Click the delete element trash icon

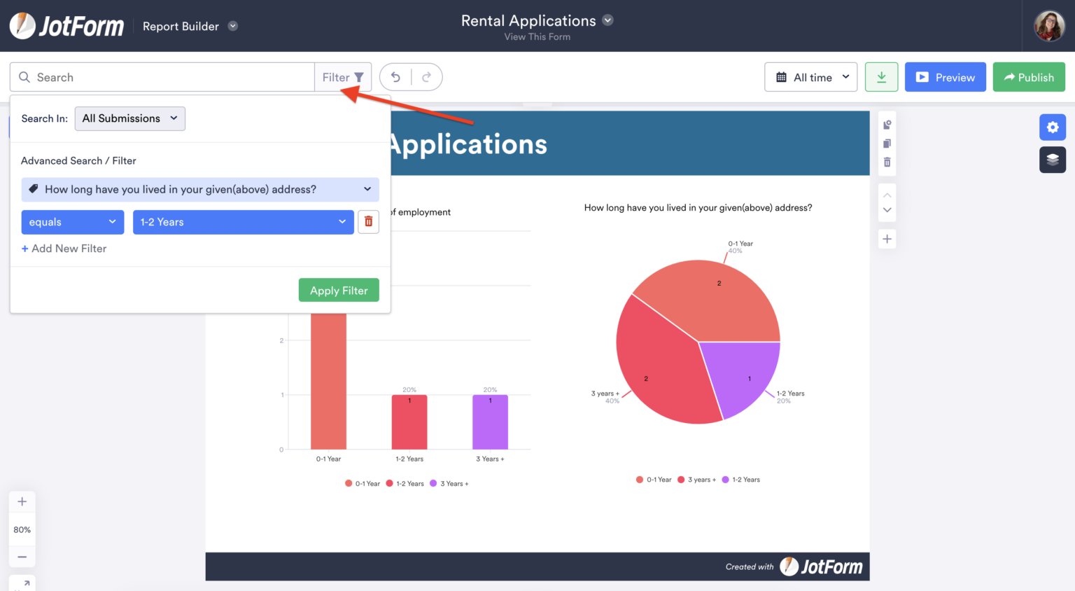pos(887,162)
